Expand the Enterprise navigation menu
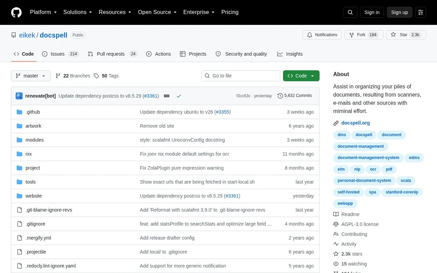The width and height of the screenshot is (437, 273). [199, 12]
